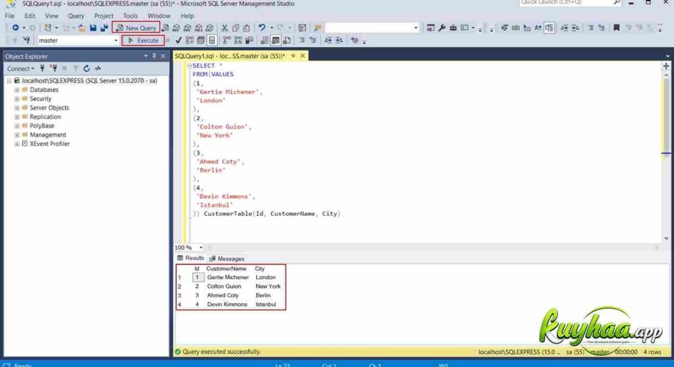Click the Execute button
This screenshot has height=367, width=674.
143,40
